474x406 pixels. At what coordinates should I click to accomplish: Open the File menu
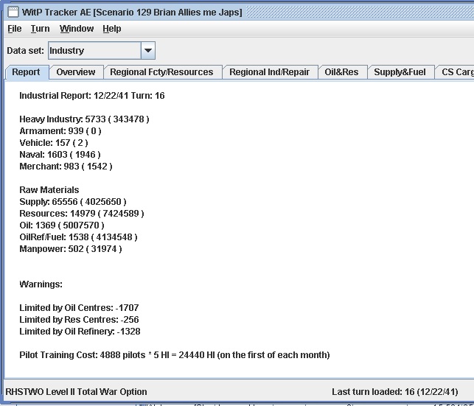tap(15, 29)
